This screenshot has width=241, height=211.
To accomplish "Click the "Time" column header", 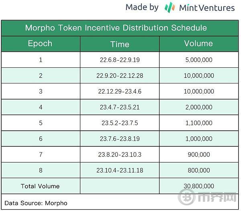I will coord(120,44).
